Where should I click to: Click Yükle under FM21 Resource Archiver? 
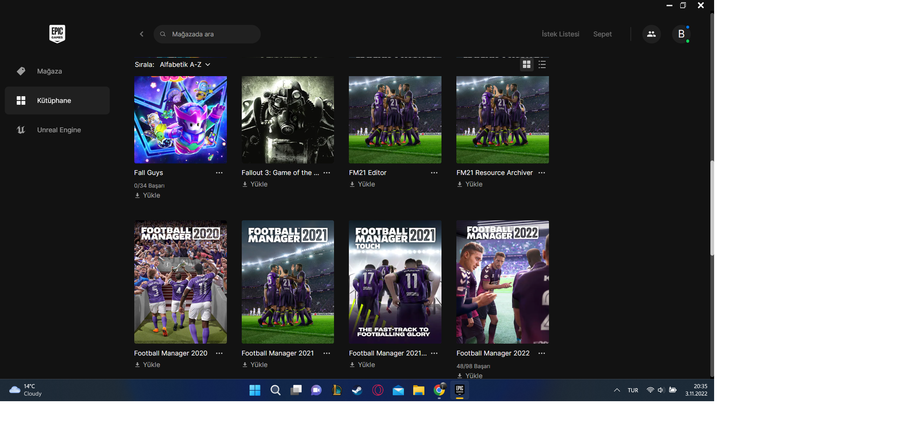pyautogui.click(x=470, y=184)
